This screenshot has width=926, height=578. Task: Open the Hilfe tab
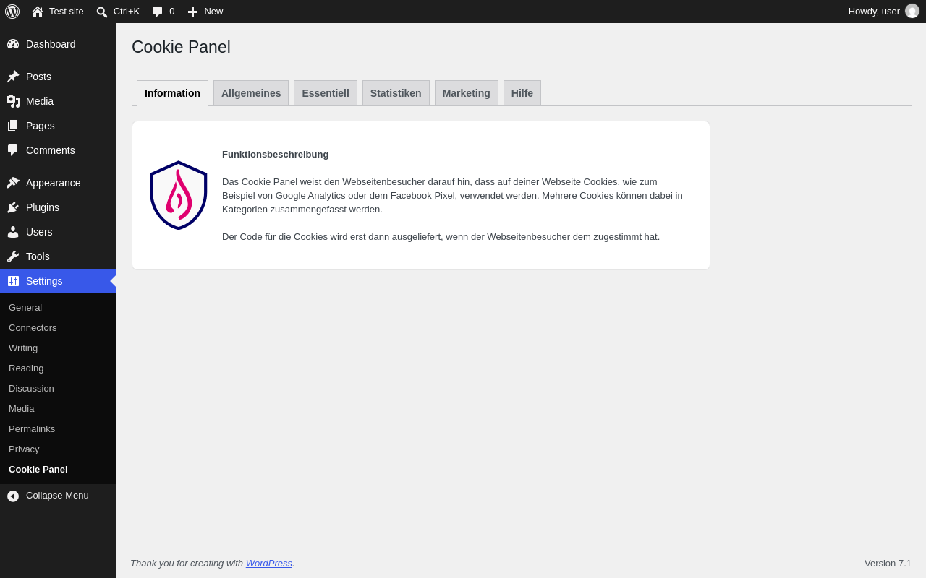coord(522,93)
